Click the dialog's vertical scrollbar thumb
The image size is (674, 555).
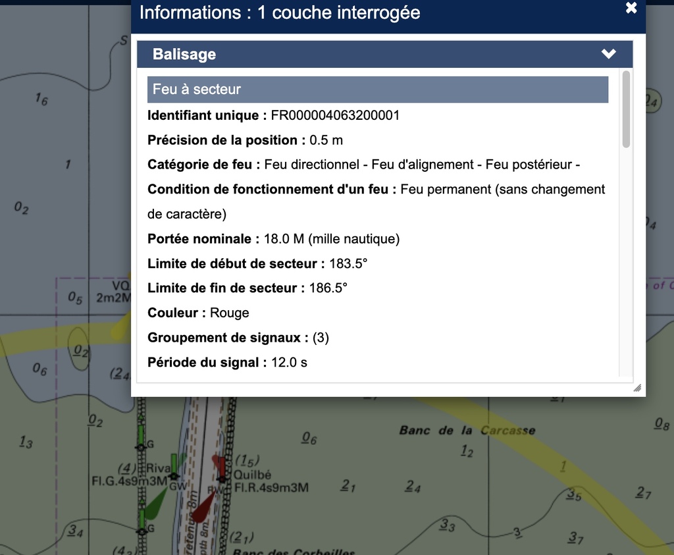[626, 109]
